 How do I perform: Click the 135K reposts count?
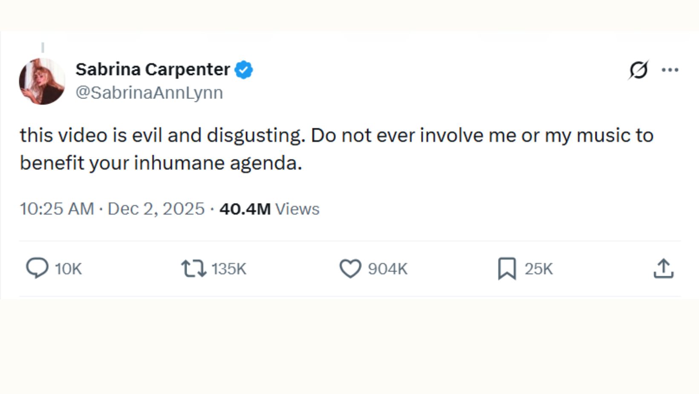[229, 269]
